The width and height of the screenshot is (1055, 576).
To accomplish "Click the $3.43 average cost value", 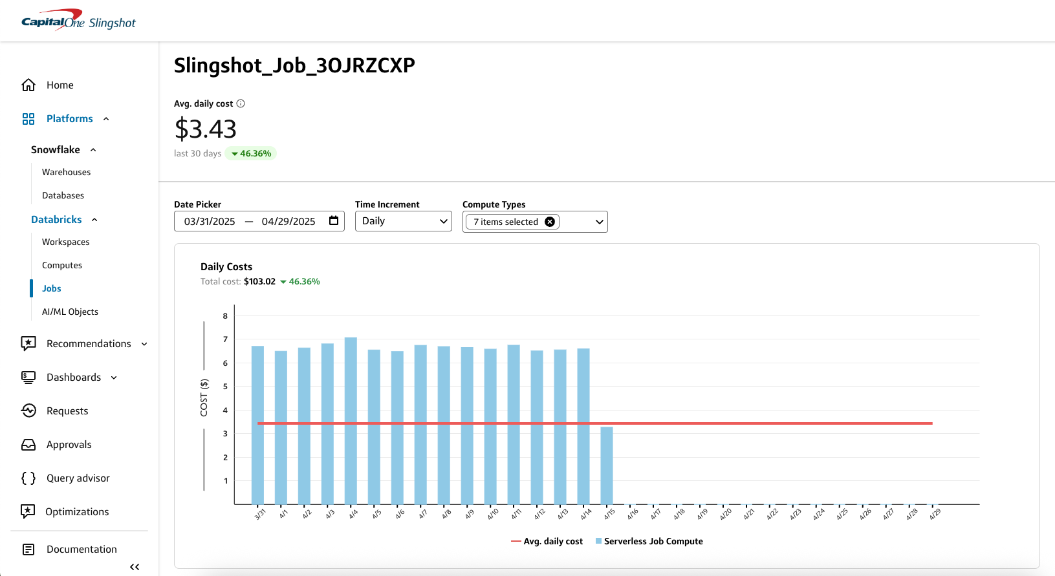I will (206, 129).
